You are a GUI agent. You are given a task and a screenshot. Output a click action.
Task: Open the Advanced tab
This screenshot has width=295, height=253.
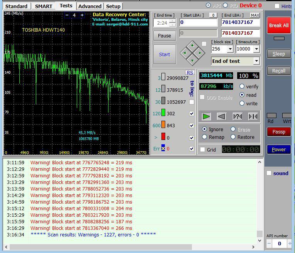tap(90, 6)
